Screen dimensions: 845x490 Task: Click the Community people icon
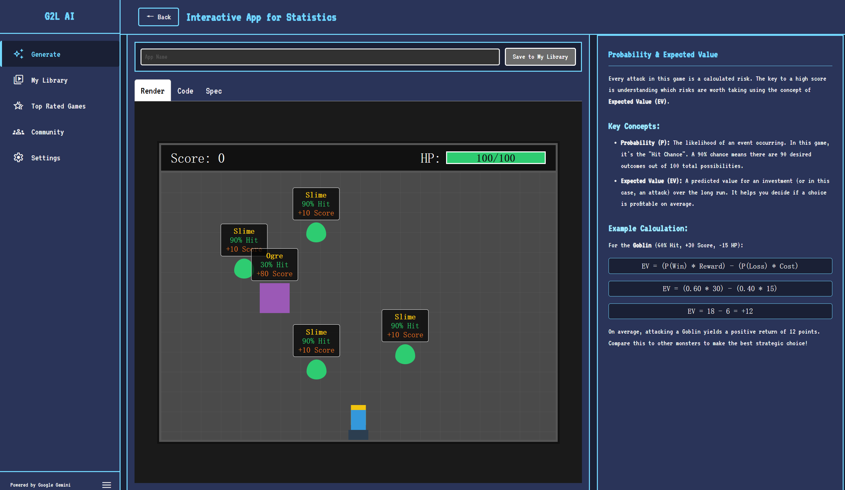click(19, 132)
